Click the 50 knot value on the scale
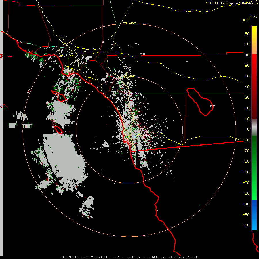Image resolution: width=259 pixels, height=259 pixels. (x=247, y=76)
